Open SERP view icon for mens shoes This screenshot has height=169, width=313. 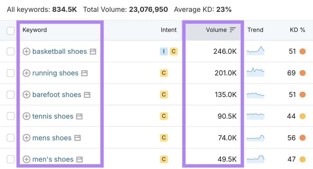click(77, 138)
